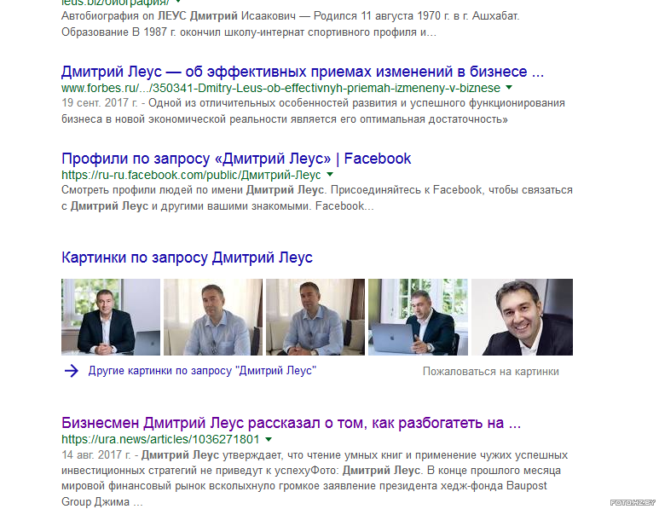Select the first thumbnail, man in dark suit at desk

tap(111, 317)
